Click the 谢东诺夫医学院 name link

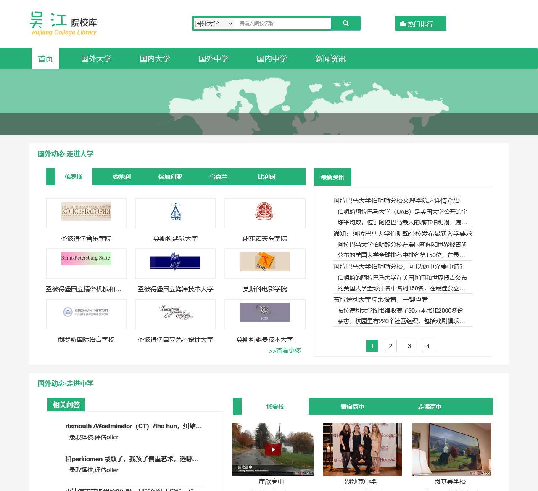[x=265, y=239]
